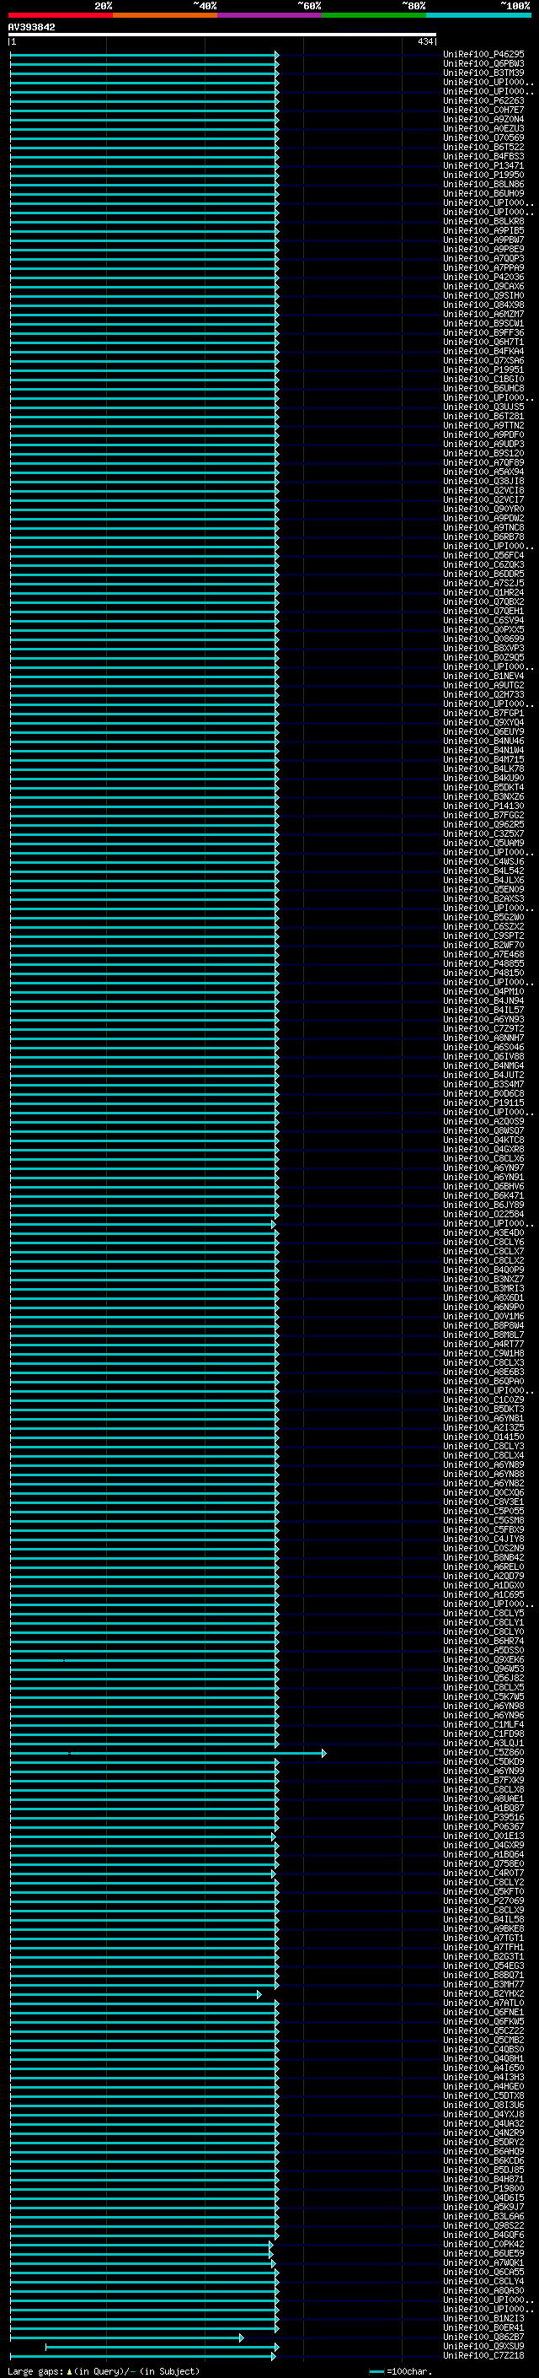Click the shorter alignment bar for B2YHX2
This screenshot has width=539, height=2378.
point(136,1994)
